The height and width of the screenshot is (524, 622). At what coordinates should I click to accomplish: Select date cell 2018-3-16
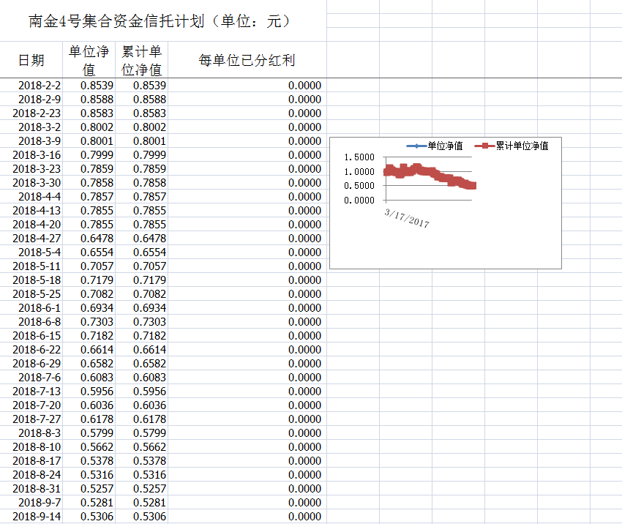[x=31, y=154]
